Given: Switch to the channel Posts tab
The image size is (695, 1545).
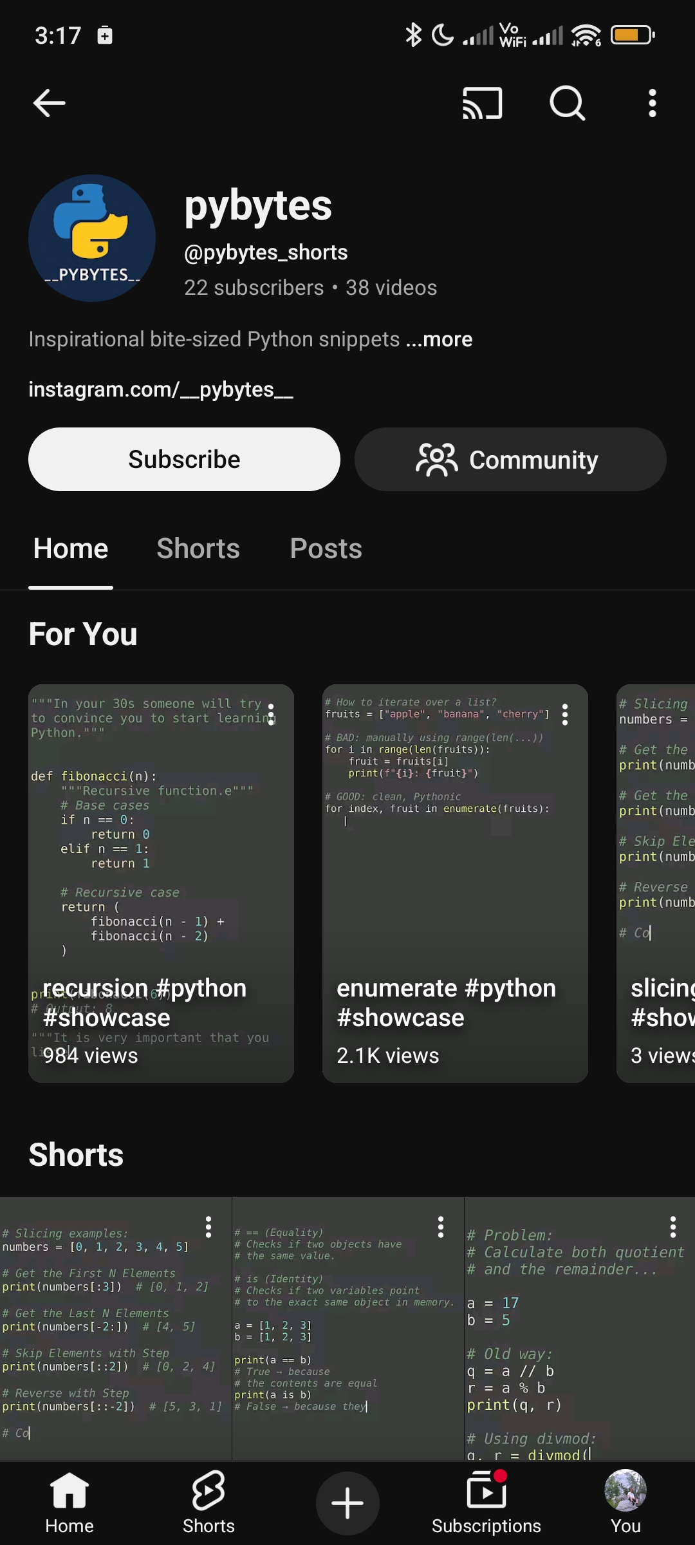Looking at the screenshot, I should click(x=326, y=549).
